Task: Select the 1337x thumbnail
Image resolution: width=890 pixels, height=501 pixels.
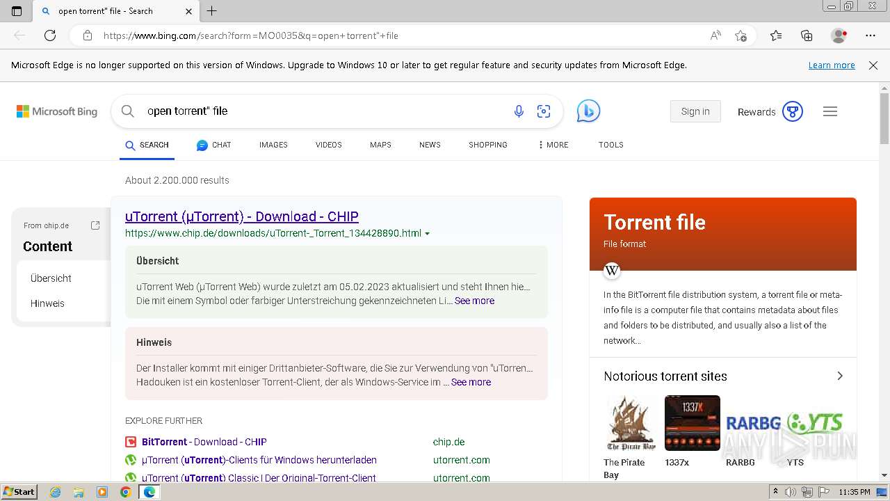Action: [693, 423]
